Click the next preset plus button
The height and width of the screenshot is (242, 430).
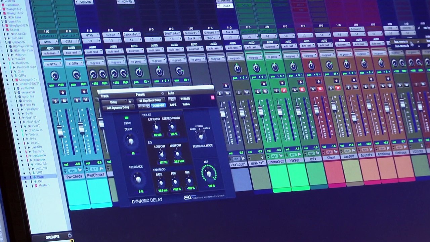(x=144, y=107)
